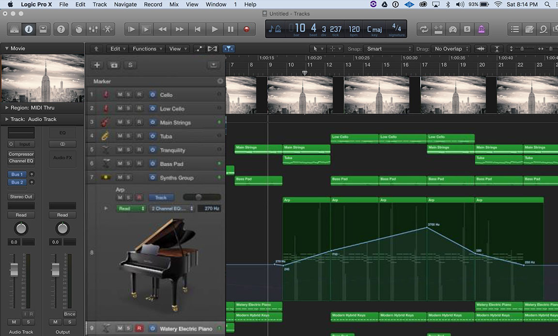Open the Navigate menu

(125, 4)
